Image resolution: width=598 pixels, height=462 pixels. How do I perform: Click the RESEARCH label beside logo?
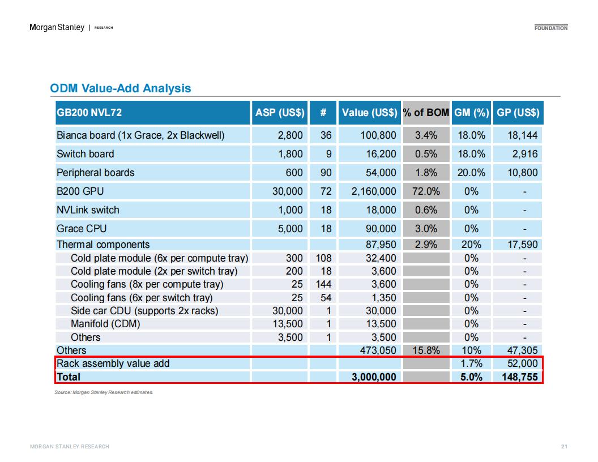(104, 27)
